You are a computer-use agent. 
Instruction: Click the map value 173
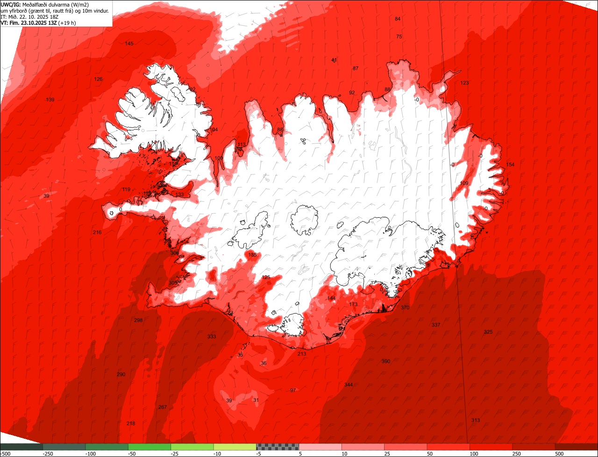pos(353,304)
